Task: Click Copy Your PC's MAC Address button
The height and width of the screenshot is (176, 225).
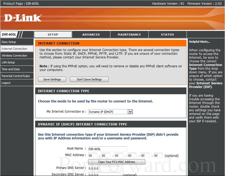Action: click(x=117, y=162)
